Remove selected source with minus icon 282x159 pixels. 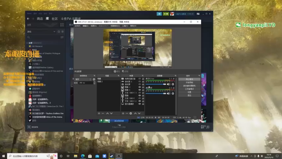(127, 113)
